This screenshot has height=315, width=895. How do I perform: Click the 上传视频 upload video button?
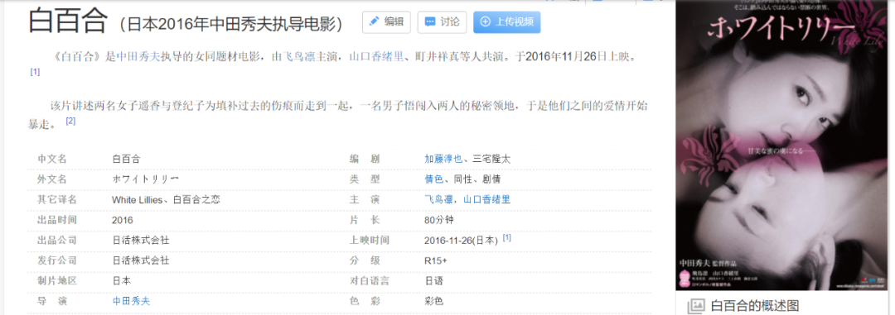pyautogui.click(x=507, y=22)
